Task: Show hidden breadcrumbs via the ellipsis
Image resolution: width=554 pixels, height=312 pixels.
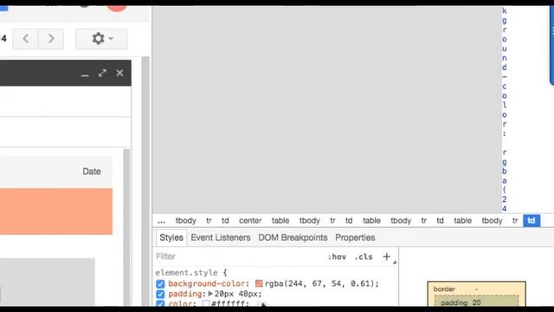Action: (162, 221)
